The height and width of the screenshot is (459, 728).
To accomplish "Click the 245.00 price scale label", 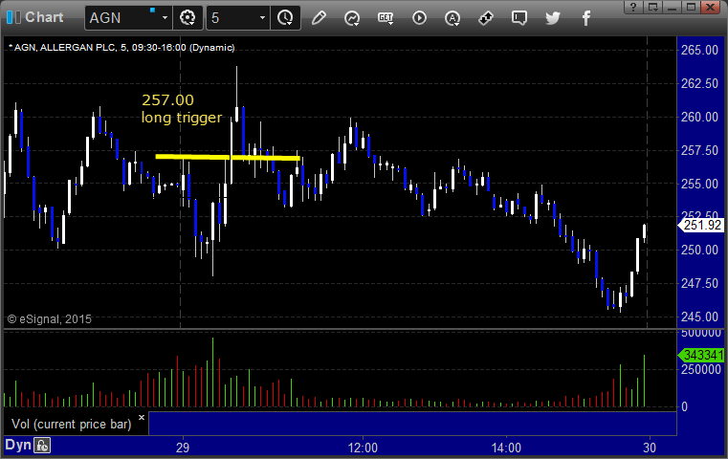I will pyautogui.click(x=699, y=317).
